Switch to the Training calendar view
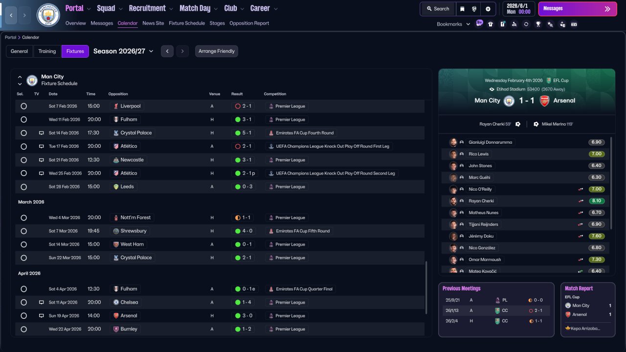 pos(47,51)
